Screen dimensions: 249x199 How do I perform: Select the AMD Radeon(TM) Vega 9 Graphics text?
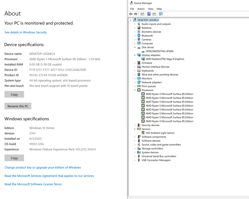click(165, 59)
